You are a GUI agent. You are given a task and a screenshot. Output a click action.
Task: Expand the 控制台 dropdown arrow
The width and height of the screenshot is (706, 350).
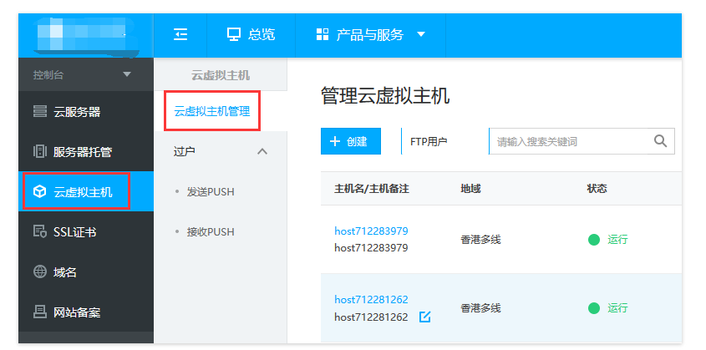pos(127,74)
